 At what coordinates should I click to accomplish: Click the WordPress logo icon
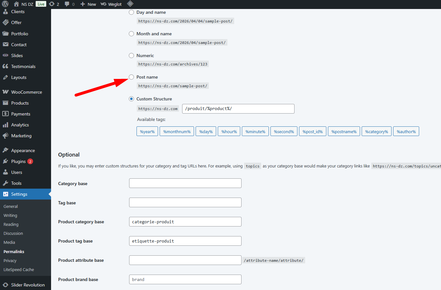pyautogui.click(x=5, y=4)
